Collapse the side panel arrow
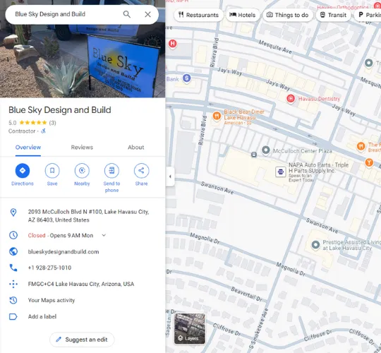381x353 pixels. pos(170,176)
